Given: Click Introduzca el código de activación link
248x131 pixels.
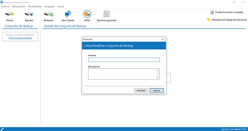Looking at the screenshot, I should [229, 20].
